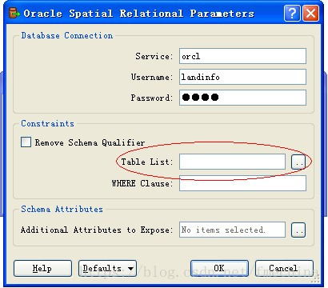The image size is (328, 288).
Task: Click the 'Service:' label
Action: 154,56
